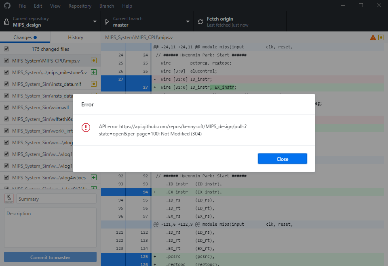Click the repository icon before Current repository
The width and height of the screenshot is (388, 266).
[x=6, y=21]
